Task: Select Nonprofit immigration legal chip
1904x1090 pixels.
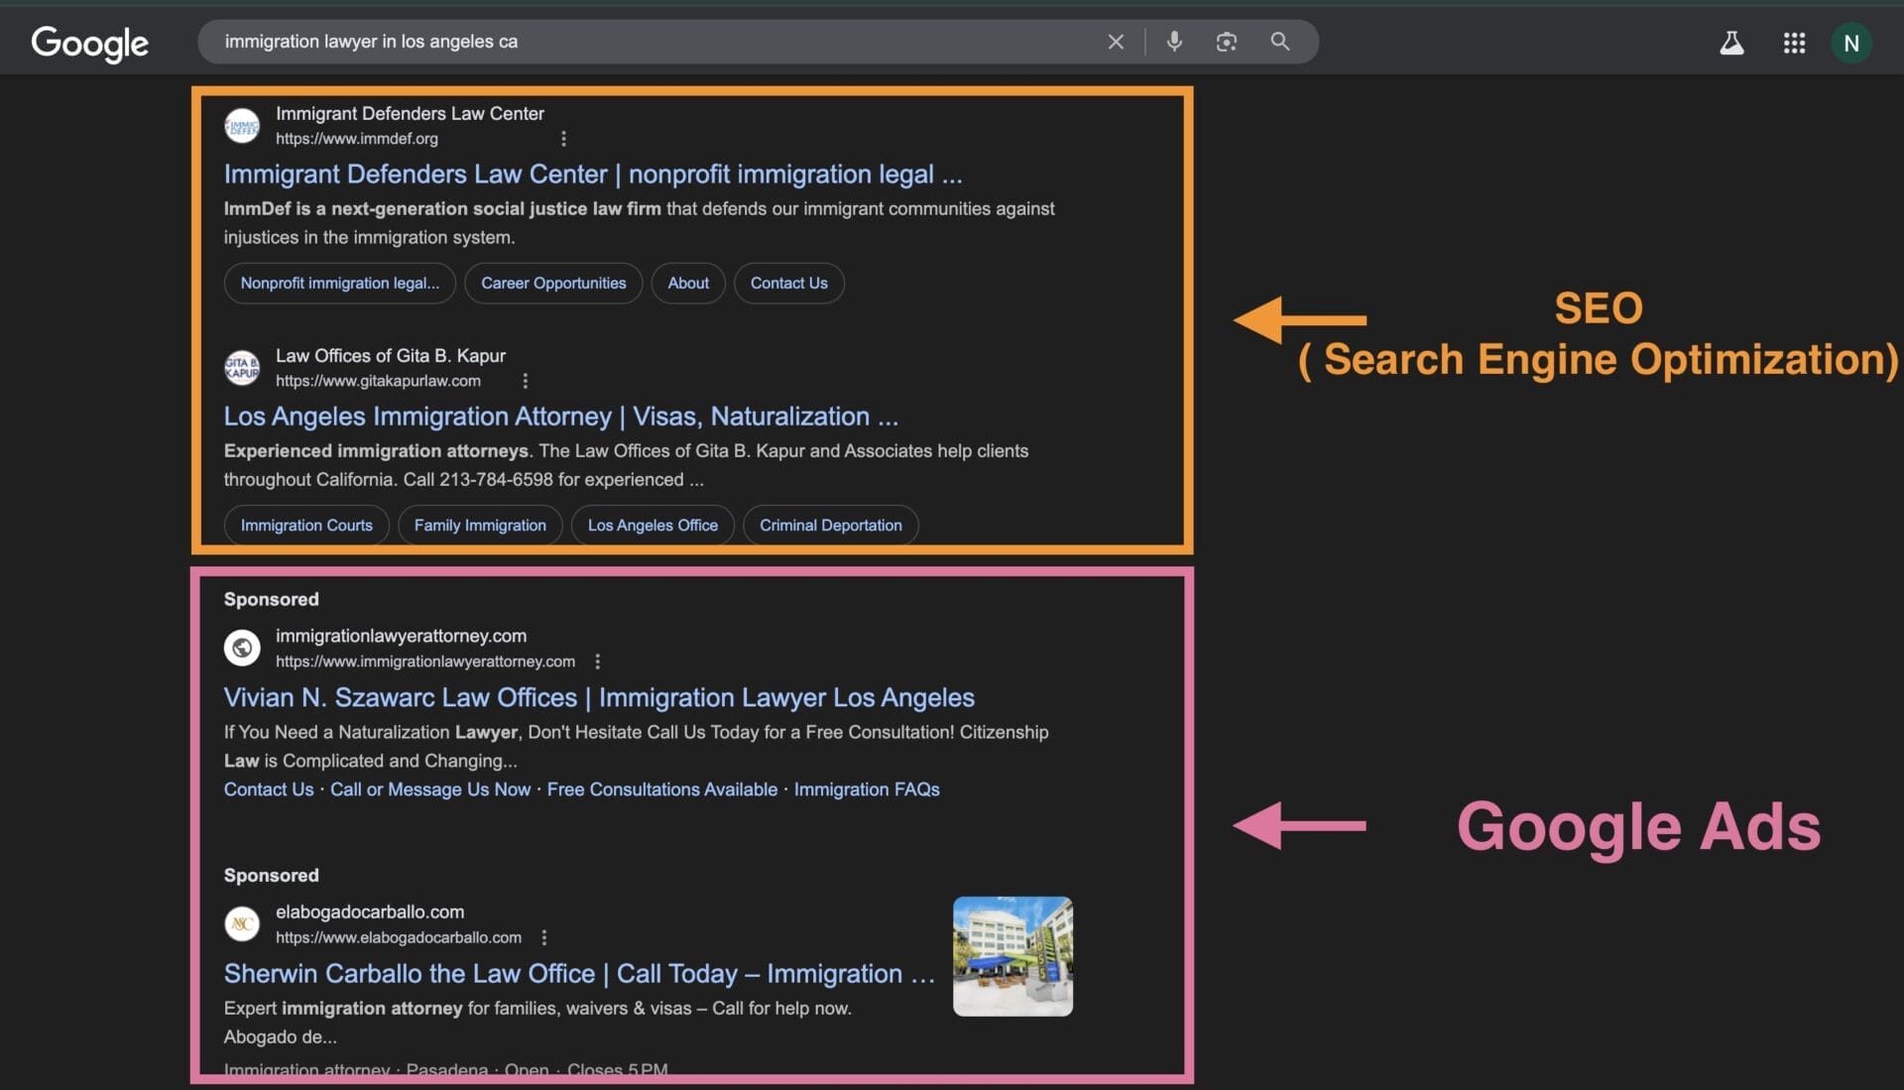Action: coord(340,284)
